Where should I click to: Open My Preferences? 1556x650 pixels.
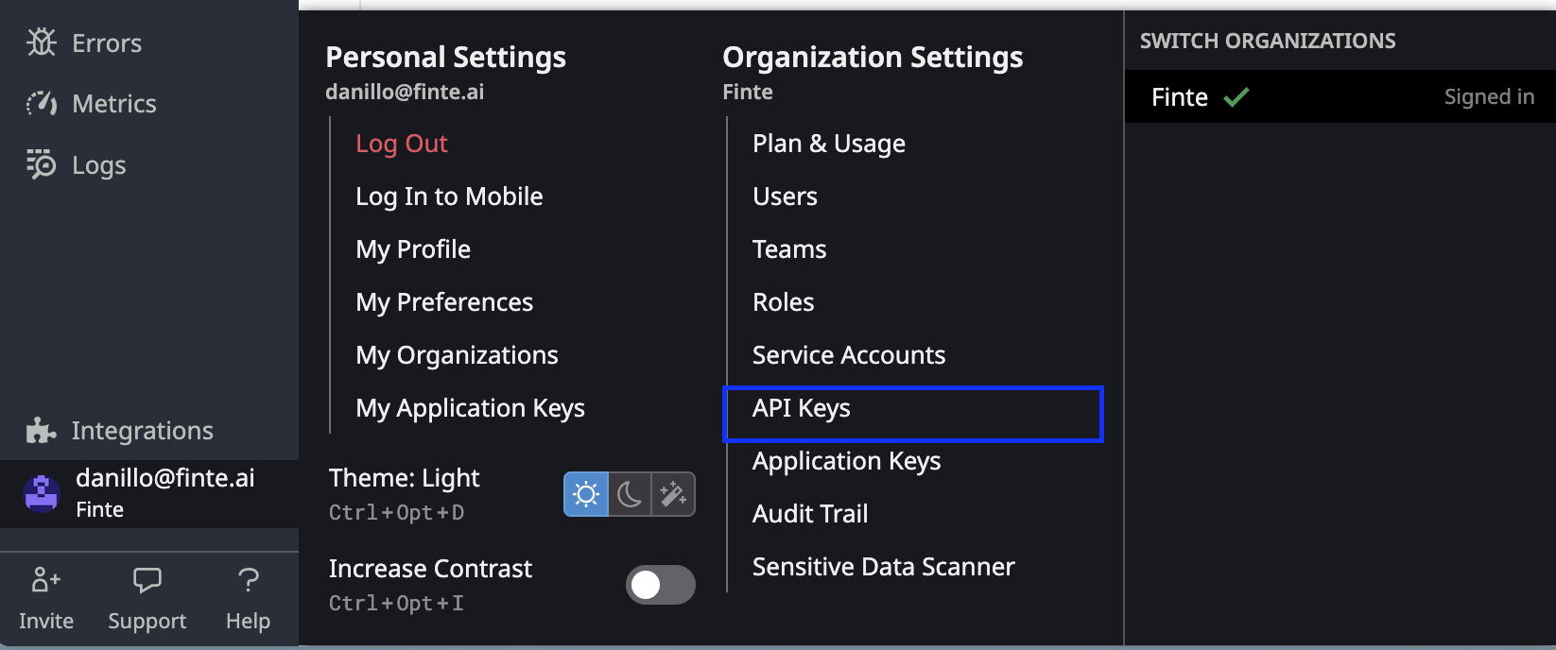pyautogui.click(x=444, y=302)
